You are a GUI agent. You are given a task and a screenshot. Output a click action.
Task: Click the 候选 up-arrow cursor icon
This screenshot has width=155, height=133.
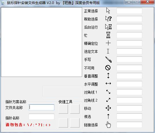pyautogui.click(x=108, y=116)
